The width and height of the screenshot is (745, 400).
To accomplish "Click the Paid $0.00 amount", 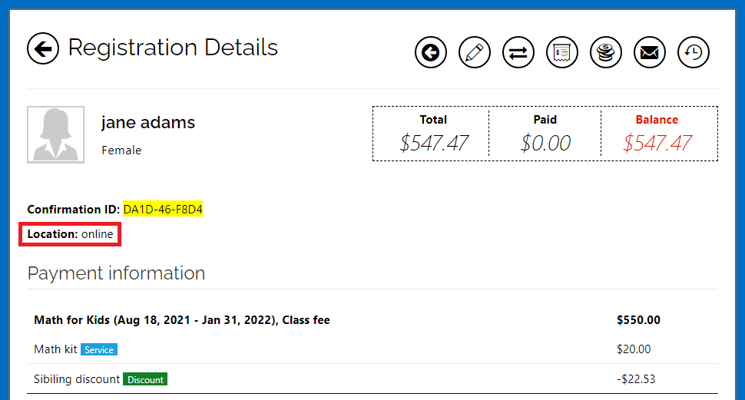I will pyautogui.click(x=545, y=143).
